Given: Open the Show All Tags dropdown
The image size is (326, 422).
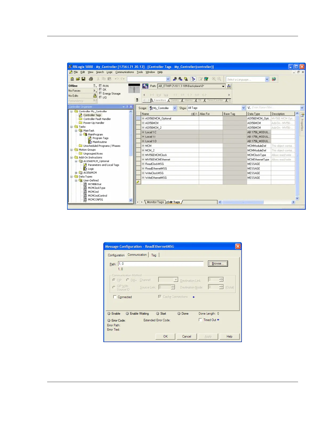Looking at the screenshot, I should [x=243, y=108].
